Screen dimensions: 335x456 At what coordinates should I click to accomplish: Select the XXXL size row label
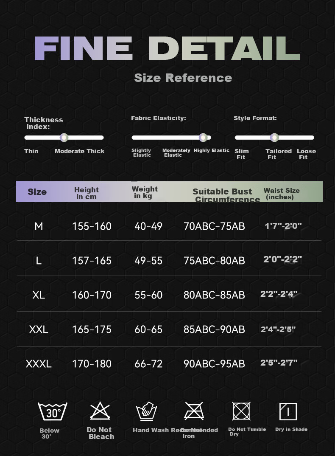(x=39, y=364)
